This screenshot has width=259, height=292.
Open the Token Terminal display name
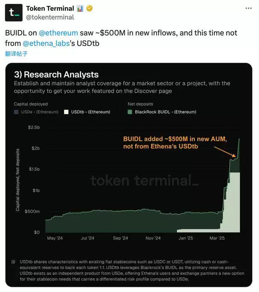click(50, 9)
